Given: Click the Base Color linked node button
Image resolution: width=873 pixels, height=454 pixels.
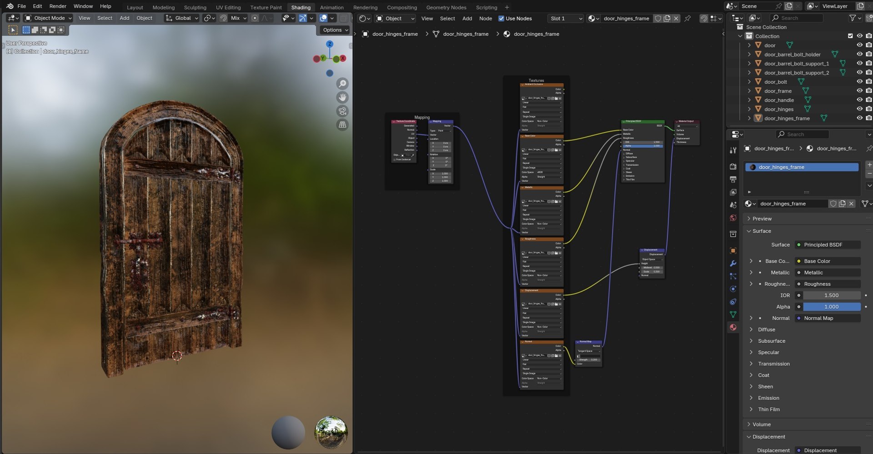Looking at the screenshot, I should (828, 261).
